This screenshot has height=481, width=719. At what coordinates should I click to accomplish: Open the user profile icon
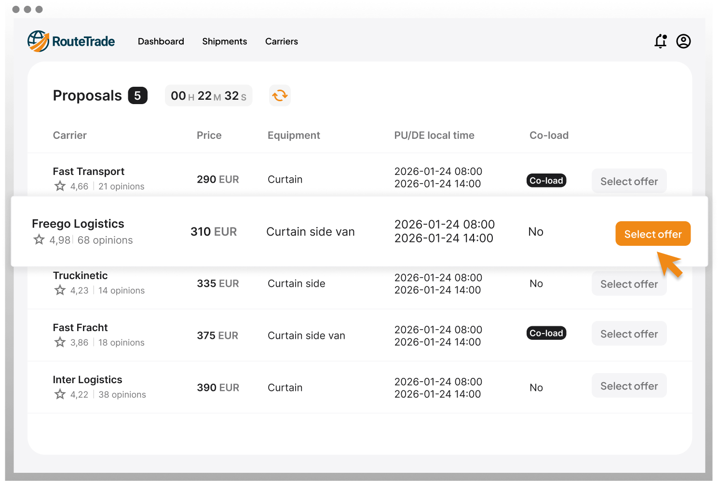tap(683, 41)
